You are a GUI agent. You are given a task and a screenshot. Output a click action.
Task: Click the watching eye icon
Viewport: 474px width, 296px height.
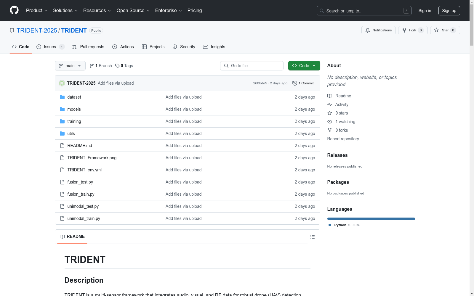click(330, 122)
